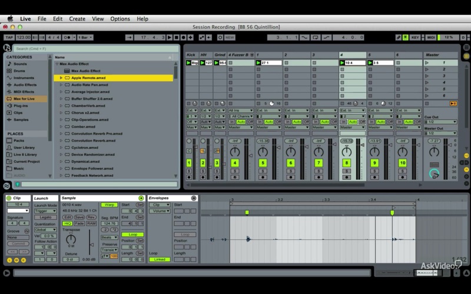
Task: Enable Draw Mode pencil icon
Action: click(x=399, y=38)
